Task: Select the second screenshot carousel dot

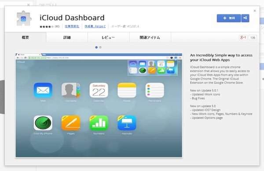Action: coord(100,47)
